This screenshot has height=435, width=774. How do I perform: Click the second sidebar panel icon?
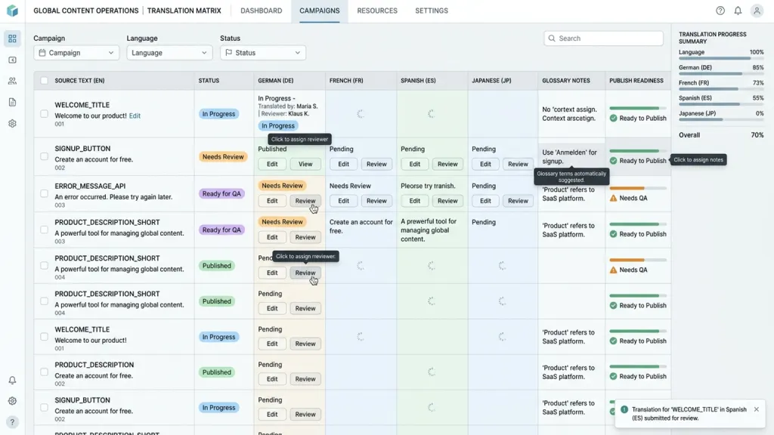click(x=12, y=60)
